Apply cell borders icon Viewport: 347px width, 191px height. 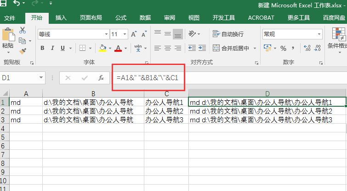point(83,48)
